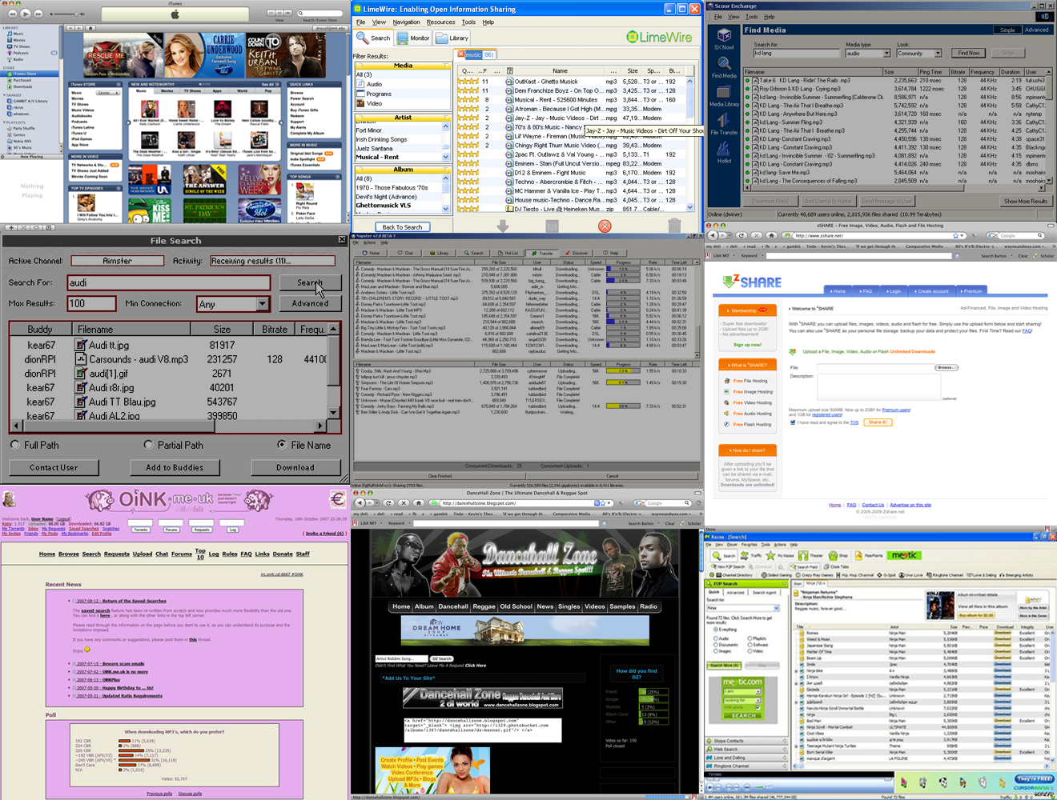Click the My Kazaa star icon
The height and width of the screenshot is (800, 1057).
771,555
